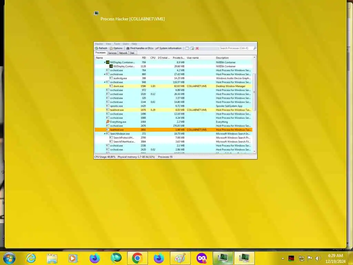
Task: Click the search magnifier icon
Action: pos(255,48)
